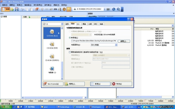The width and height of the screenshot is (175, 109).
Task: Click the green sort arrow in Name column
Action: [x=29, y=17]
